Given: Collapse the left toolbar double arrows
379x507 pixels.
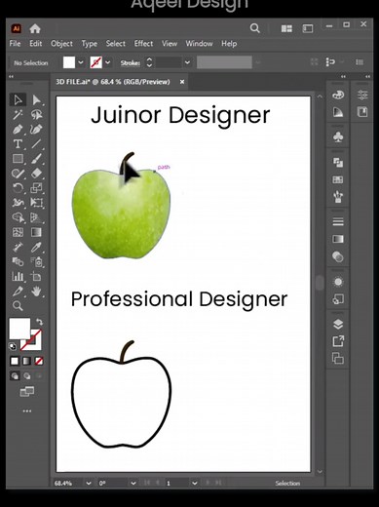Looking at the screenshot, I should [x=11, y=77].
